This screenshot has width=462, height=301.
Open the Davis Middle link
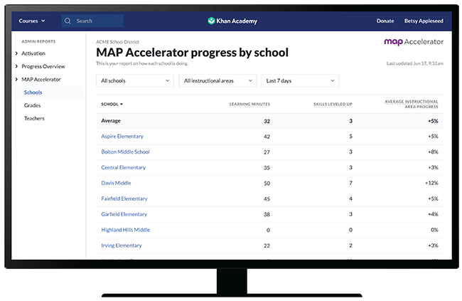pyautogui.click(x=116, y=183)
